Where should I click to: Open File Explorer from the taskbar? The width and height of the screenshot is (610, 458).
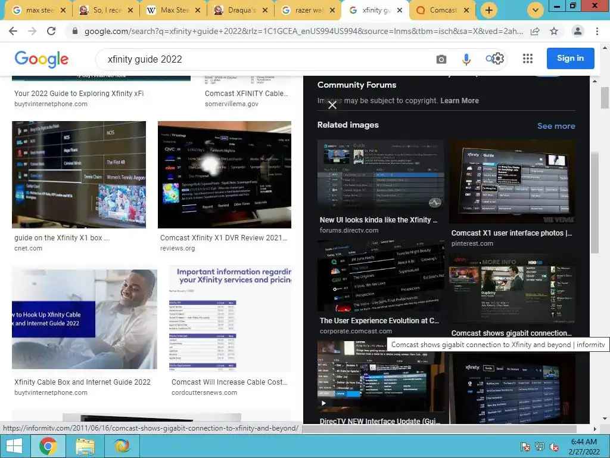[x=85, y=446]
